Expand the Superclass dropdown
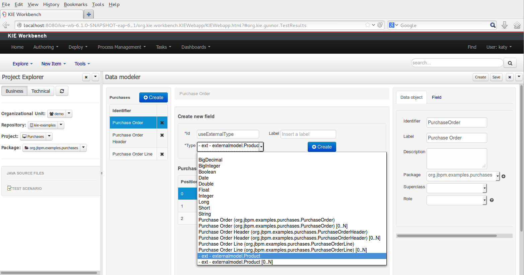This screenshot has height=275, width=524. pyautogui.click(x=484, y=189)
